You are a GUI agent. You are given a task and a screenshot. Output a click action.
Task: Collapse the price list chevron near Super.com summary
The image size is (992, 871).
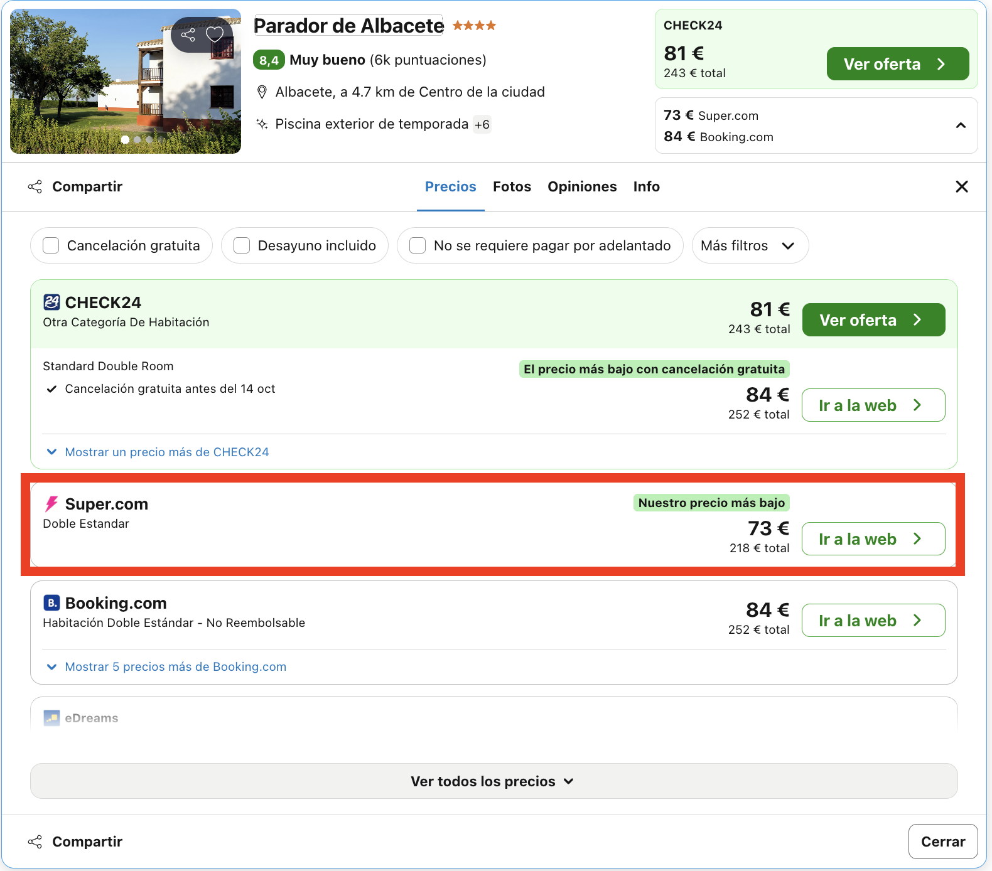961,126
